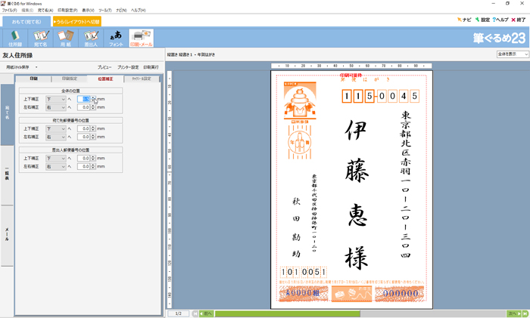Switch to the 印刷設定 tab
The height and width of the screenshot is (318, 530).
[68, 79]
